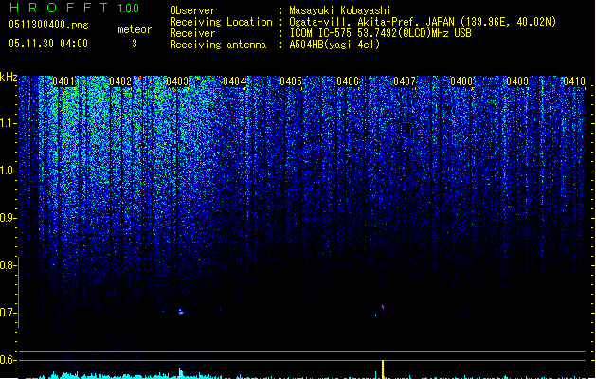596x379 pixels.
Task: Click the 0.6 kHz axis label
Action: [x=8, y=360]
